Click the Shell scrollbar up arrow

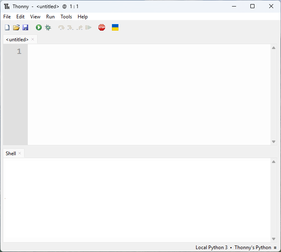(x=274, y=162)
